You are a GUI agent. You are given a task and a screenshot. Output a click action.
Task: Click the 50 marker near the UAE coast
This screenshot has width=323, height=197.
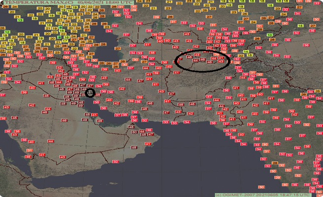[x=134, y=131]
